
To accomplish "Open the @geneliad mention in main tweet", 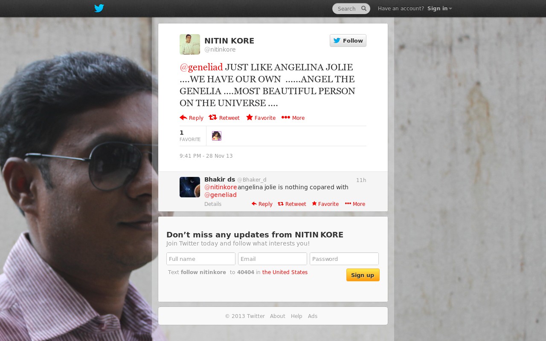I will click(201, 67).
